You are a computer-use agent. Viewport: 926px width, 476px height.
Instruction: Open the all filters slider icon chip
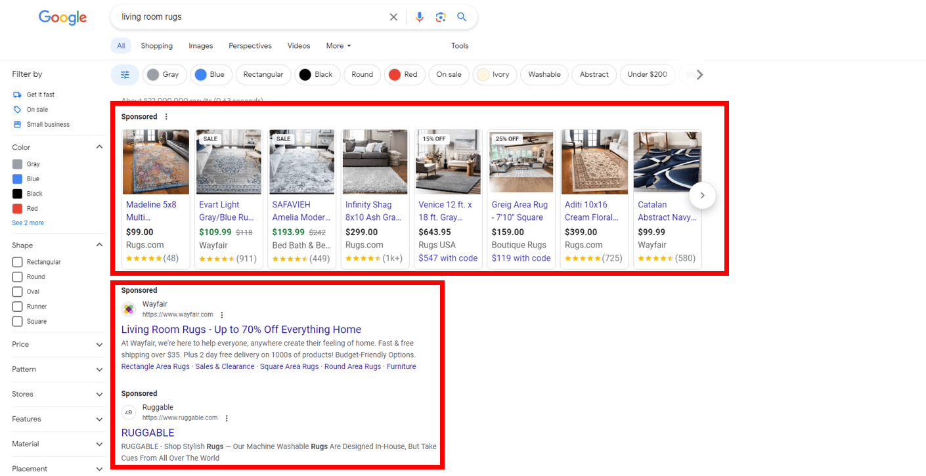click(x=125, y=75)
